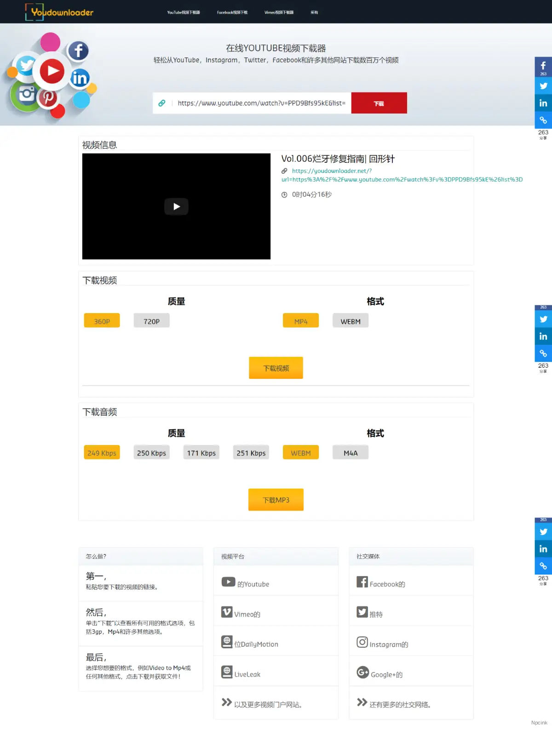This screenshot has height=730, width=552.
Task: Select 720P video quality
Action: coord(151,321)
